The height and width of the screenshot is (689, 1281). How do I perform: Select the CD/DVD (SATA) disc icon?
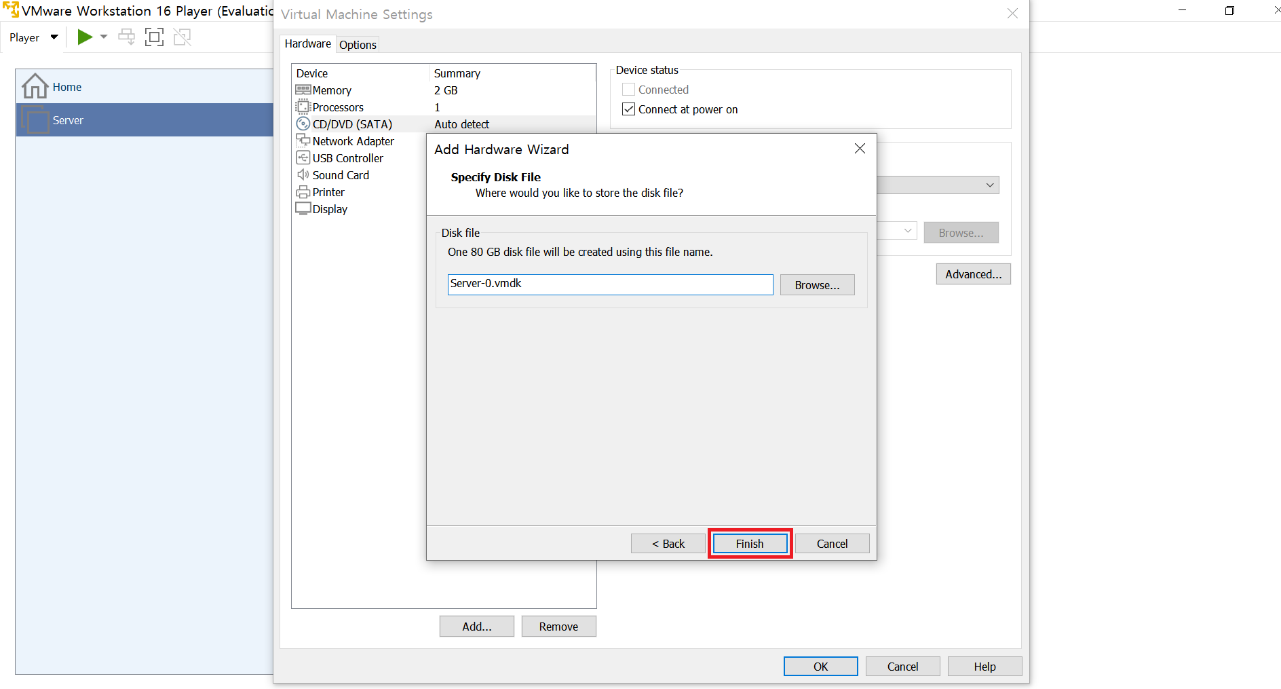tap(303, 124)
